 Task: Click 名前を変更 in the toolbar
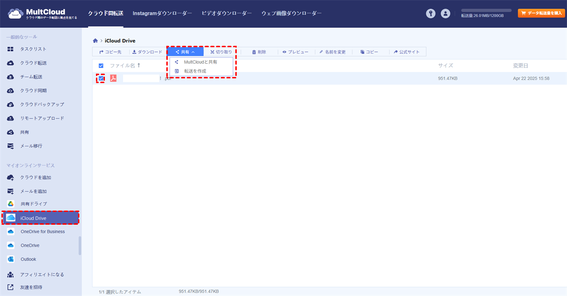(333, 52)
